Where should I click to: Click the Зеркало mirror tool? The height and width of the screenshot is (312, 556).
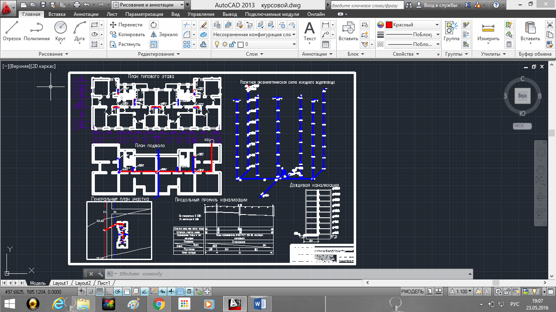tap(164, 35)
